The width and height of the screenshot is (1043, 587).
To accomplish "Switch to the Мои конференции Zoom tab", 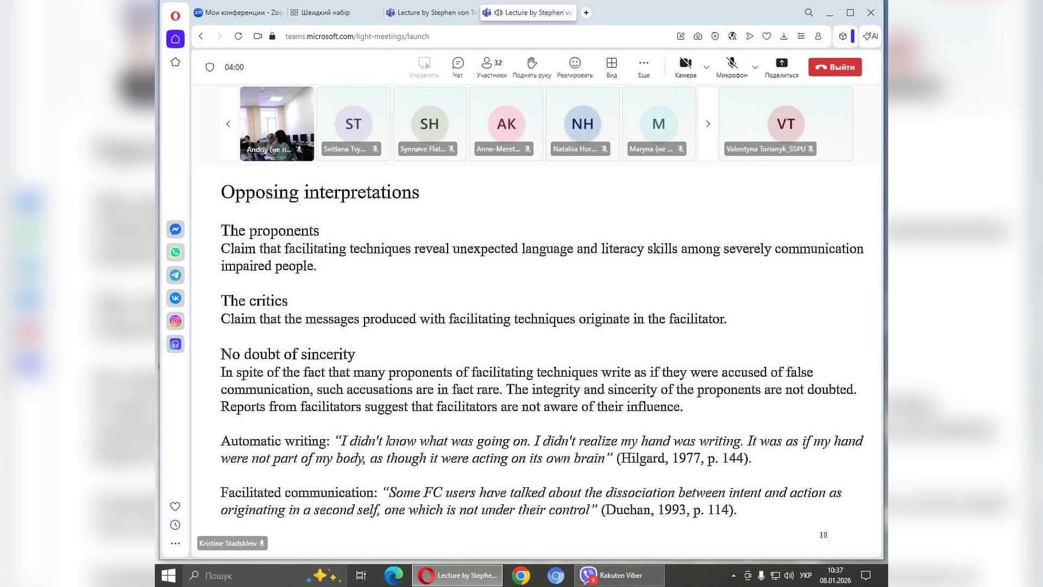I will point(238,13).
